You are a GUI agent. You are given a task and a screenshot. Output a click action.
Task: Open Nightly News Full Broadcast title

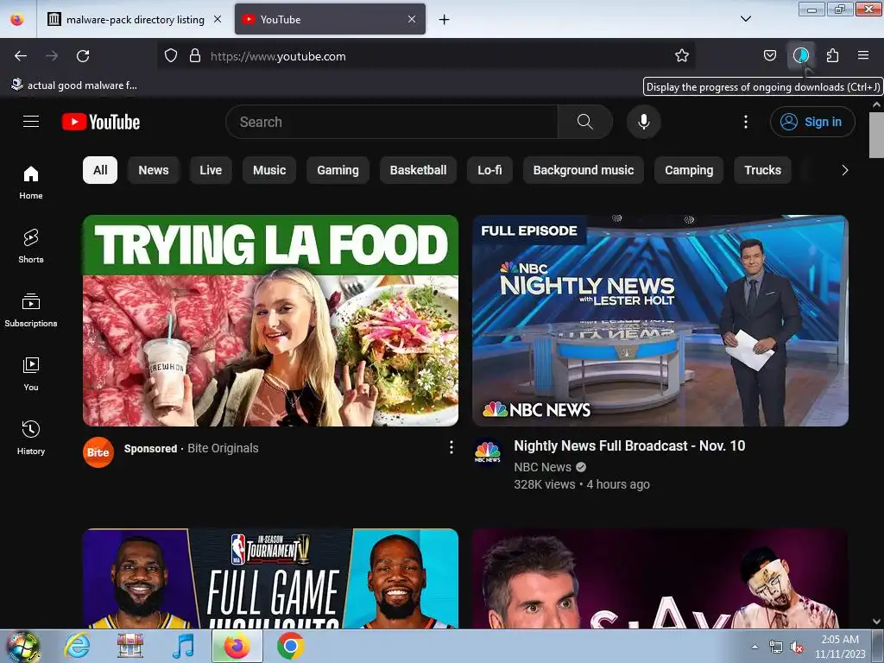[x=629, y=446]
